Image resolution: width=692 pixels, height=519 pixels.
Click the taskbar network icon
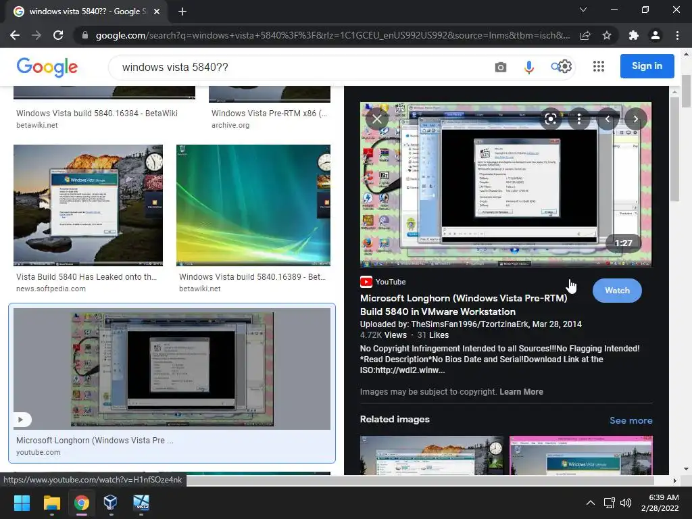coord(610,503)
